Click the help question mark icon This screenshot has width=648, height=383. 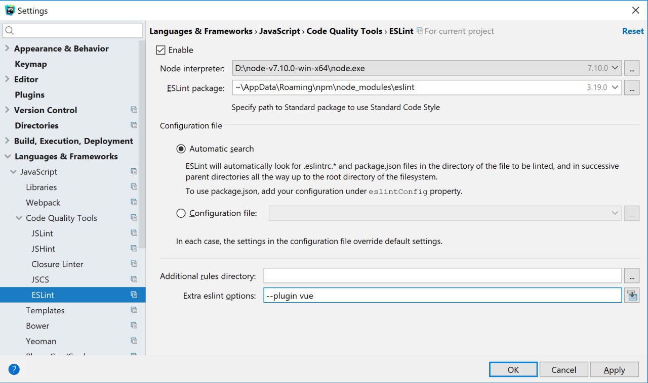tap(14, 369)
